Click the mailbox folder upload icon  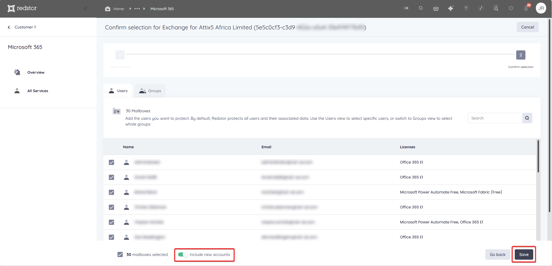click(116, 111)
